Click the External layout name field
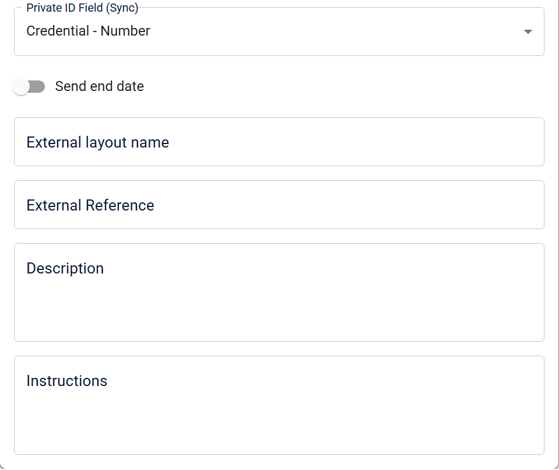Screen dimensions: 559x470 pyautogui.click(x=279, y=142)
